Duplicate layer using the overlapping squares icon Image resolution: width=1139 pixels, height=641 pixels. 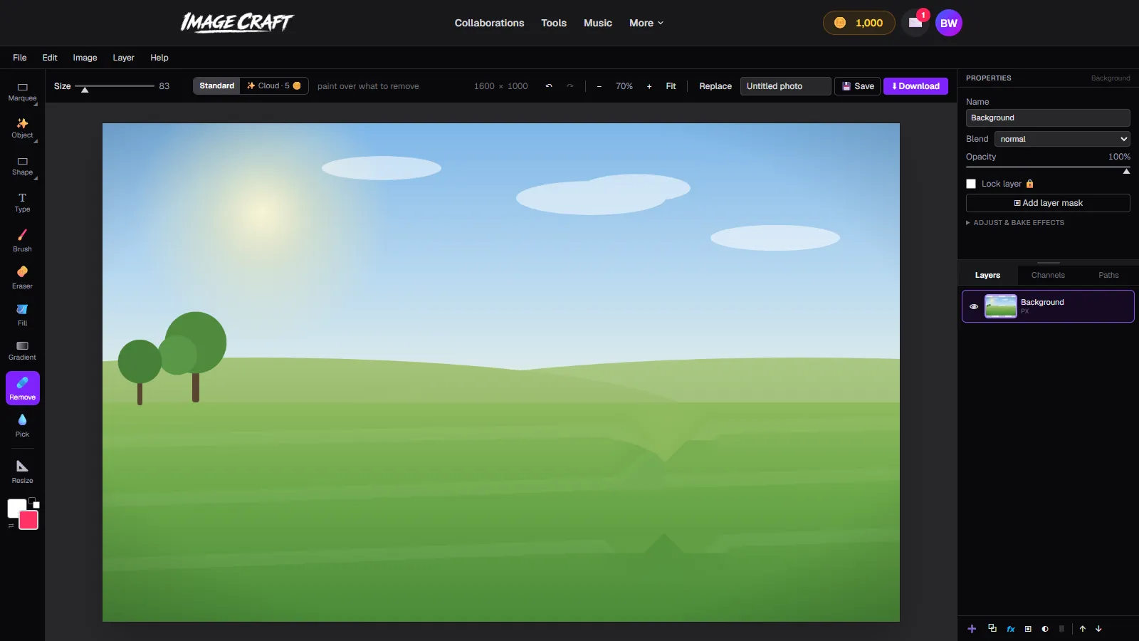point(992,628)
